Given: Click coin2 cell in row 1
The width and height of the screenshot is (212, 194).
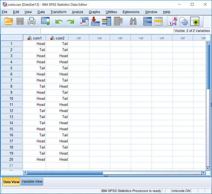Looking at the screenshot, I should pyautogui.click(x=57, y=44).
